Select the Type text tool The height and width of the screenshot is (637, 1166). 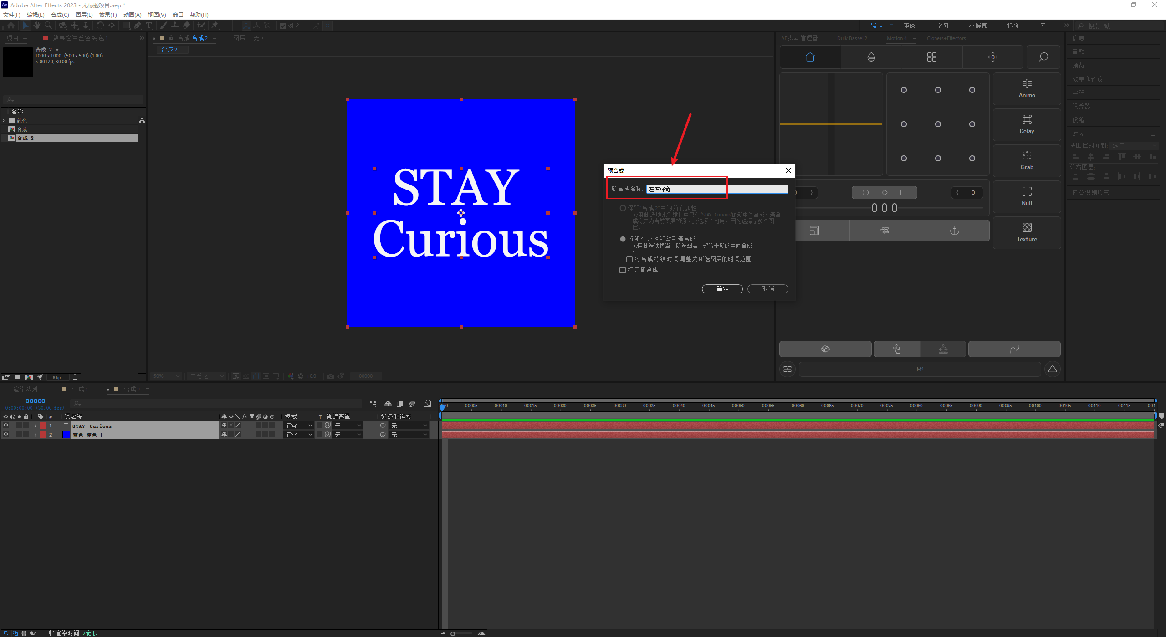[148, 26]
